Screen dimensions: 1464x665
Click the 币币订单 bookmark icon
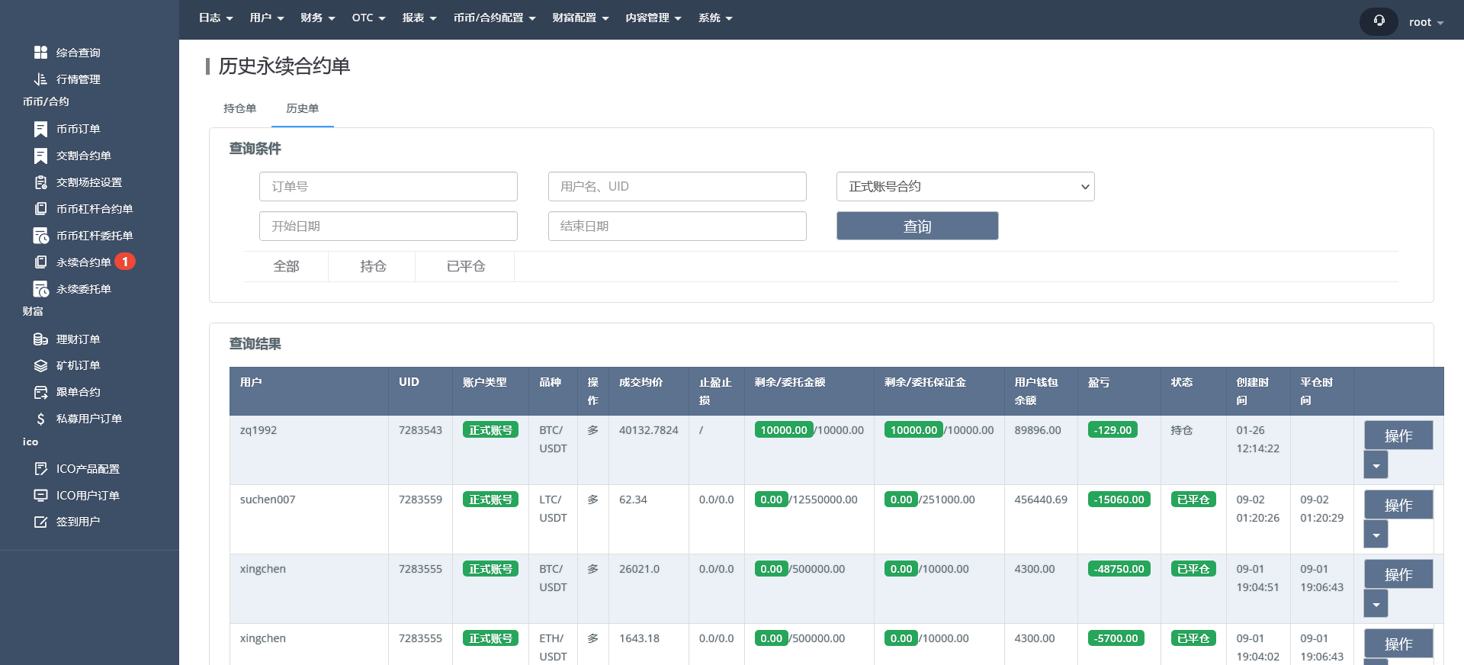click(x=40, y=129)
